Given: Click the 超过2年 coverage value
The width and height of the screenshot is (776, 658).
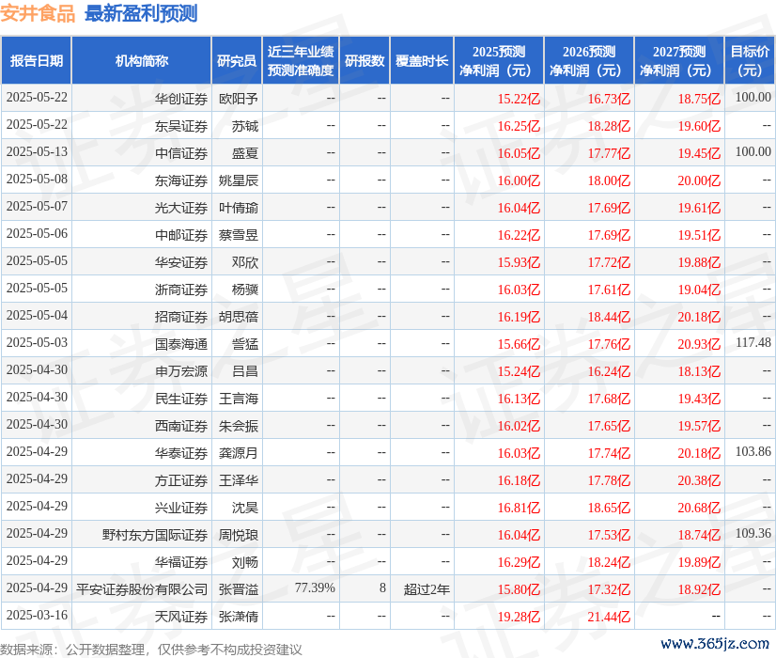Looking at the screenshot, I should point(427,589).
